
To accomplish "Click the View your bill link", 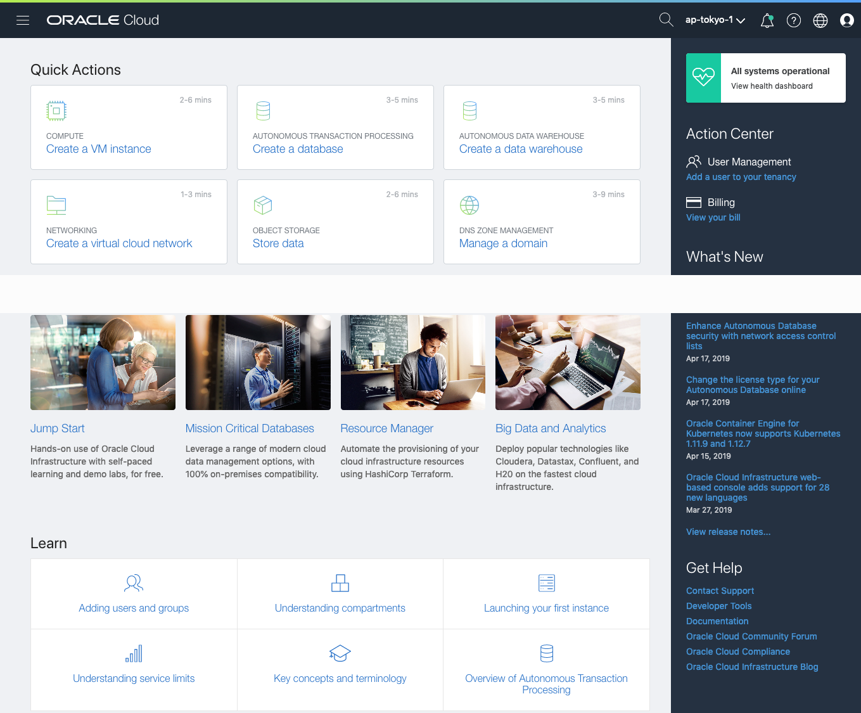I will tap(713, 217).
